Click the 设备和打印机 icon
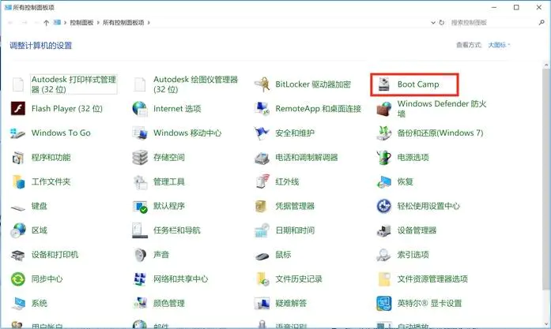The image size is (551, 329). pyautogui.click(x=18, y=255)
